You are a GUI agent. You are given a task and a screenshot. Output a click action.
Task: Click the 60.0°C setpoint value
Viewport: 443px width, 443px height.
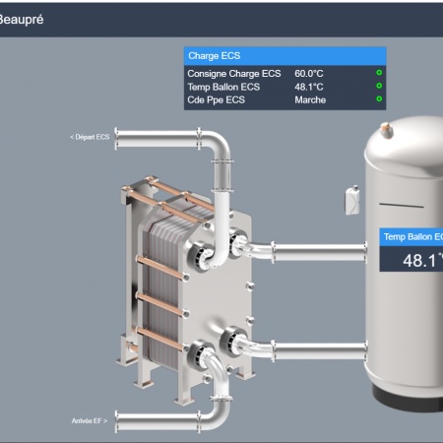(309, 74)
